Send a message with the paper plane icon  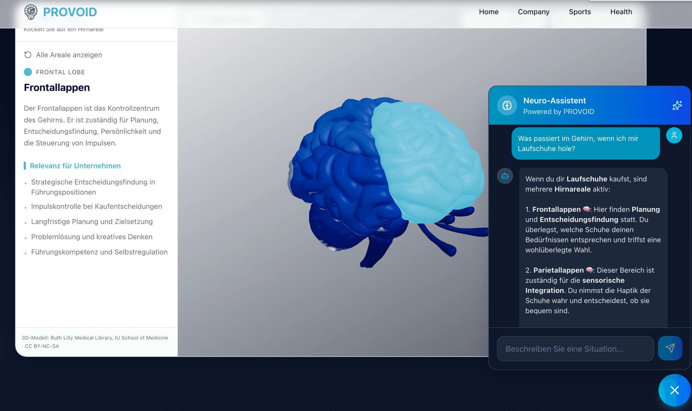point(670,348)
